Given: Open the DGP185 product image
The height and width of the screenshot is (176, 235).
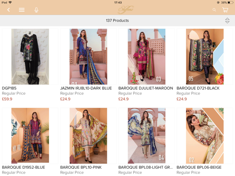Looking at the screenshot, I should pos(30,57).
